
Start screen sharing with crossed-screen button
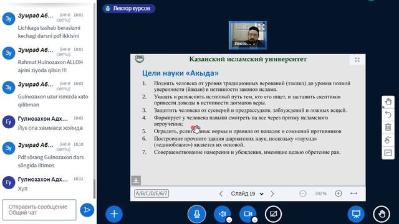click(273, 214)
